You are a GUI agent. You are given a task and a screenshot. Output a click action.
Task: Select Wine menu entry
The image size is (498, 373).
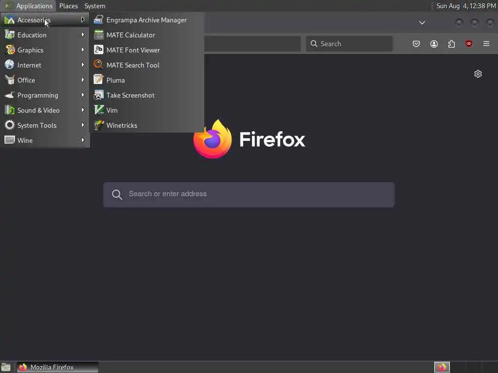click(x=45, y=140)
